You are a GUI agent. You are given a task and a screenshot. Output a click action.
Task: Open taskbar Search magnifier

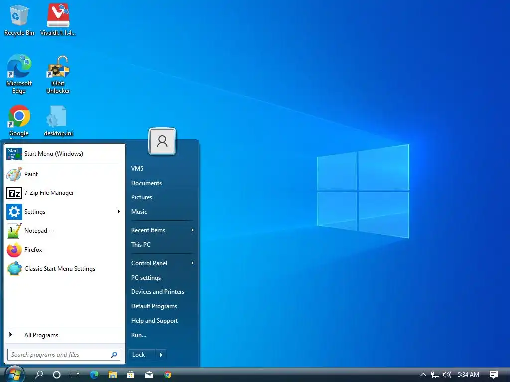(x=39, y=375)
